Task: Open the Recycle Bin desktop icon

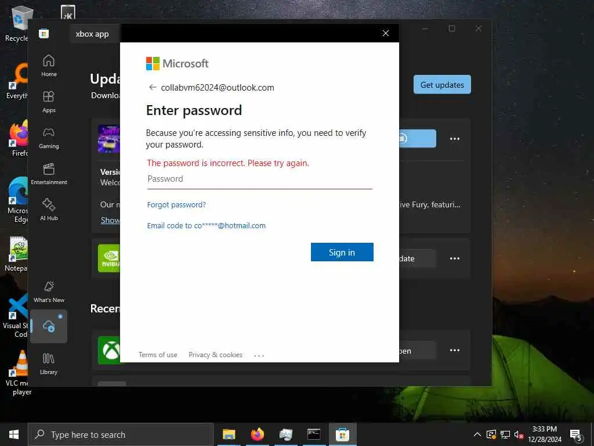Action: point(18,23)
